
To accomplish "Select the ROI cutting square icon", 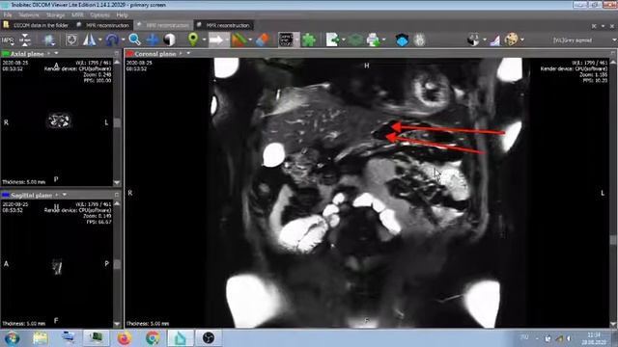I will (71, 40).
